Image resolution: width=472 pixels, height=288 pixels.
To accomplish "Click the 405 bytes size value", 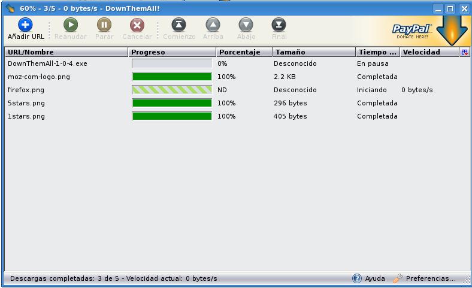I will [x=290, y=116].
